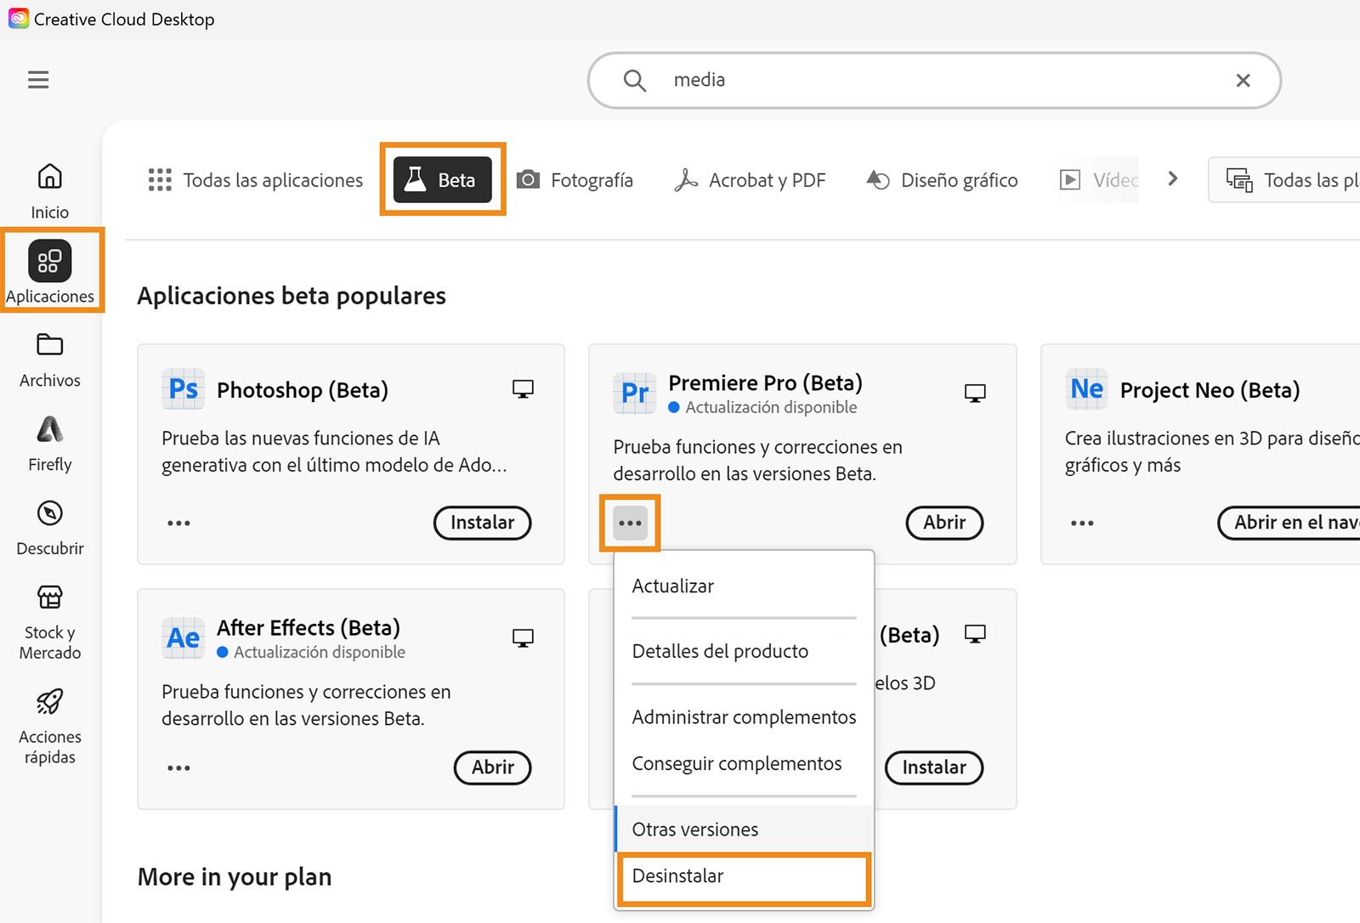Open After Effects (Beta) with Abrir
1360x923 pixels.
click(x=493, y=767)
